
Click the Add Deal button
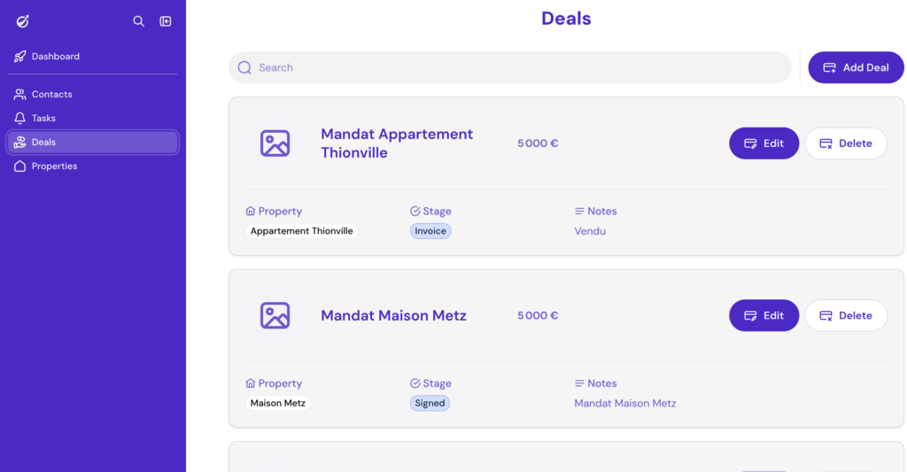tap(856, 67)
